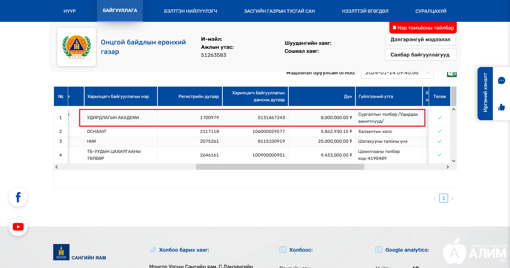Click registration number 2117118

pyautogui.click(x=209, y=131)
